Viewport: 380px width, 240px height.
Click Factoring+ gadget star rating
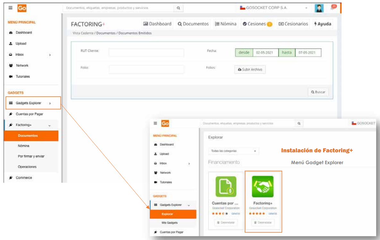pos(257,214)
